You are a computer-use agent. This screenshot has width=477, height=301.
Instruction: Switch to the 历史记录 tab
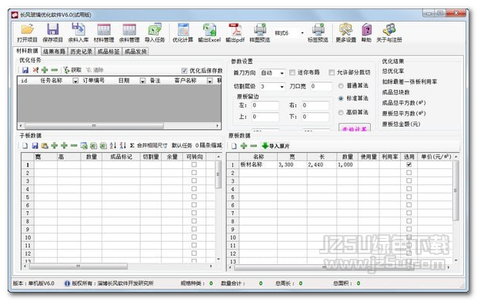[x=82, y=51]
